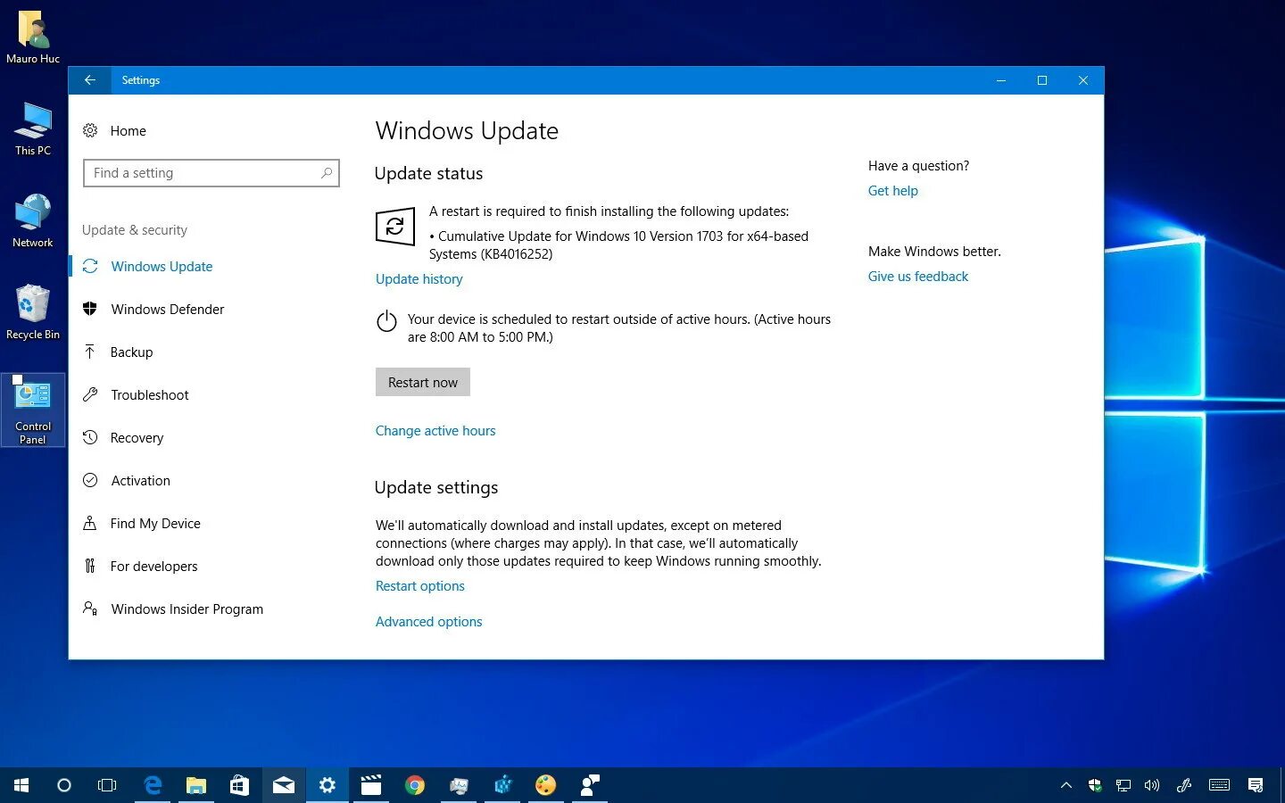Open the Advanced options link
Image resolution: width=1285 pixels, height=803 pixels.
point(429,622)
